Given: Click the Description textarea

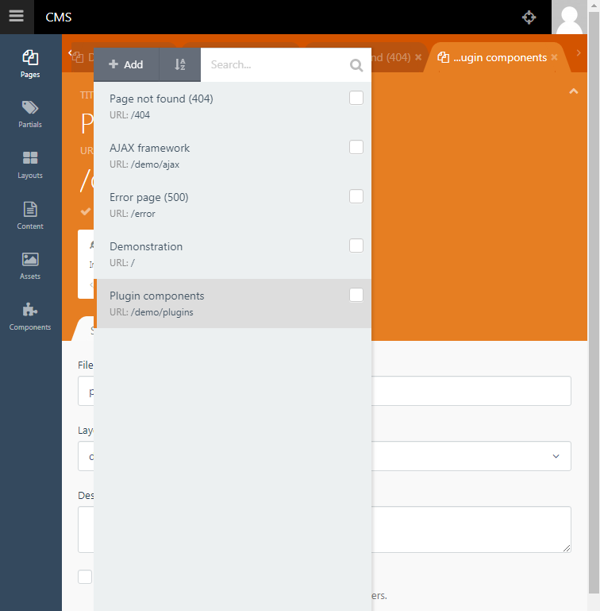Looking at the screenshot, I should [x=471, y=529].
